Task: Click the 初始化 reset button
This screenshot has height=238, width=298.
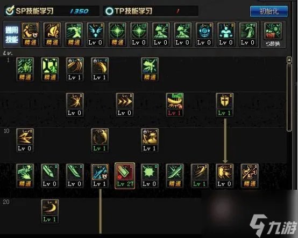Action: (269, 11)
